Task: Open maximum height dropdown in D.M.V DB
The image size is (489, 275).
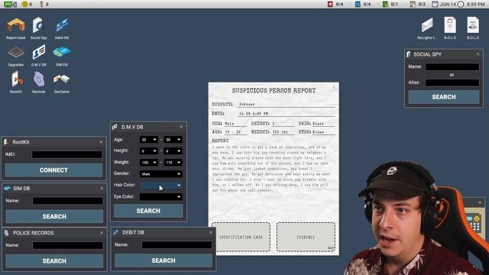Action: (x=173, y=151)
